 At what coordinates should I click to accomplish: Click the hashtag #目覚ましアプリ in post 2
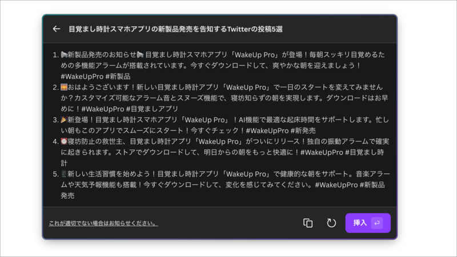[152, 109]
